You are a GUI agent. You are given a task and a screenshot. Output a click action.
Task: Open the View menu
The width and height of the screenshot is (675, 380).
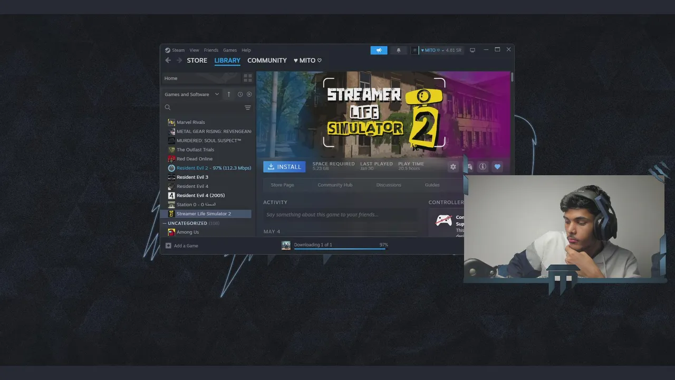[x=194, y=50]
